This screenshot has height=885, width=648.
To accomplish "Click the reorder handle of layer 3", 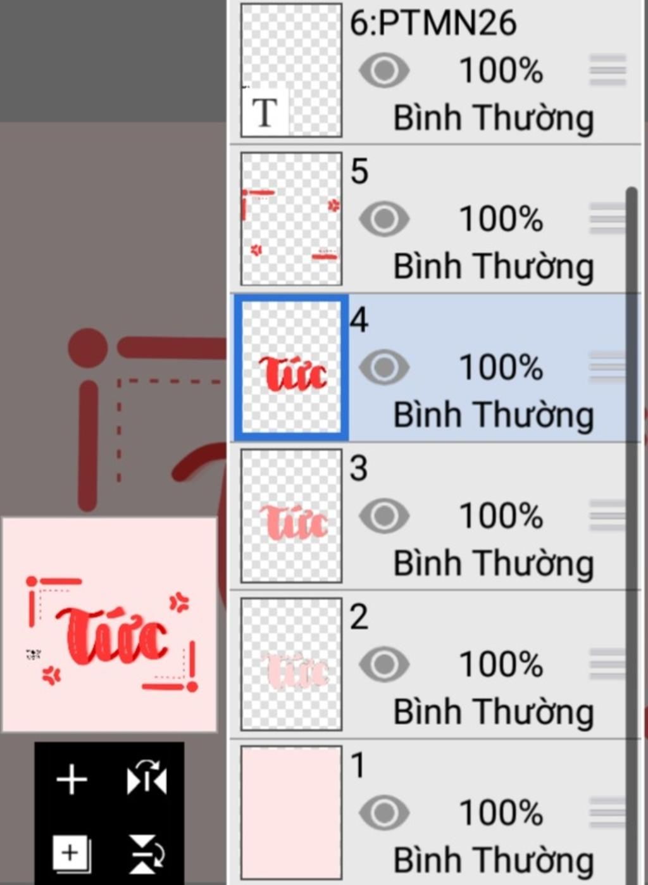I will pos(607,515).
